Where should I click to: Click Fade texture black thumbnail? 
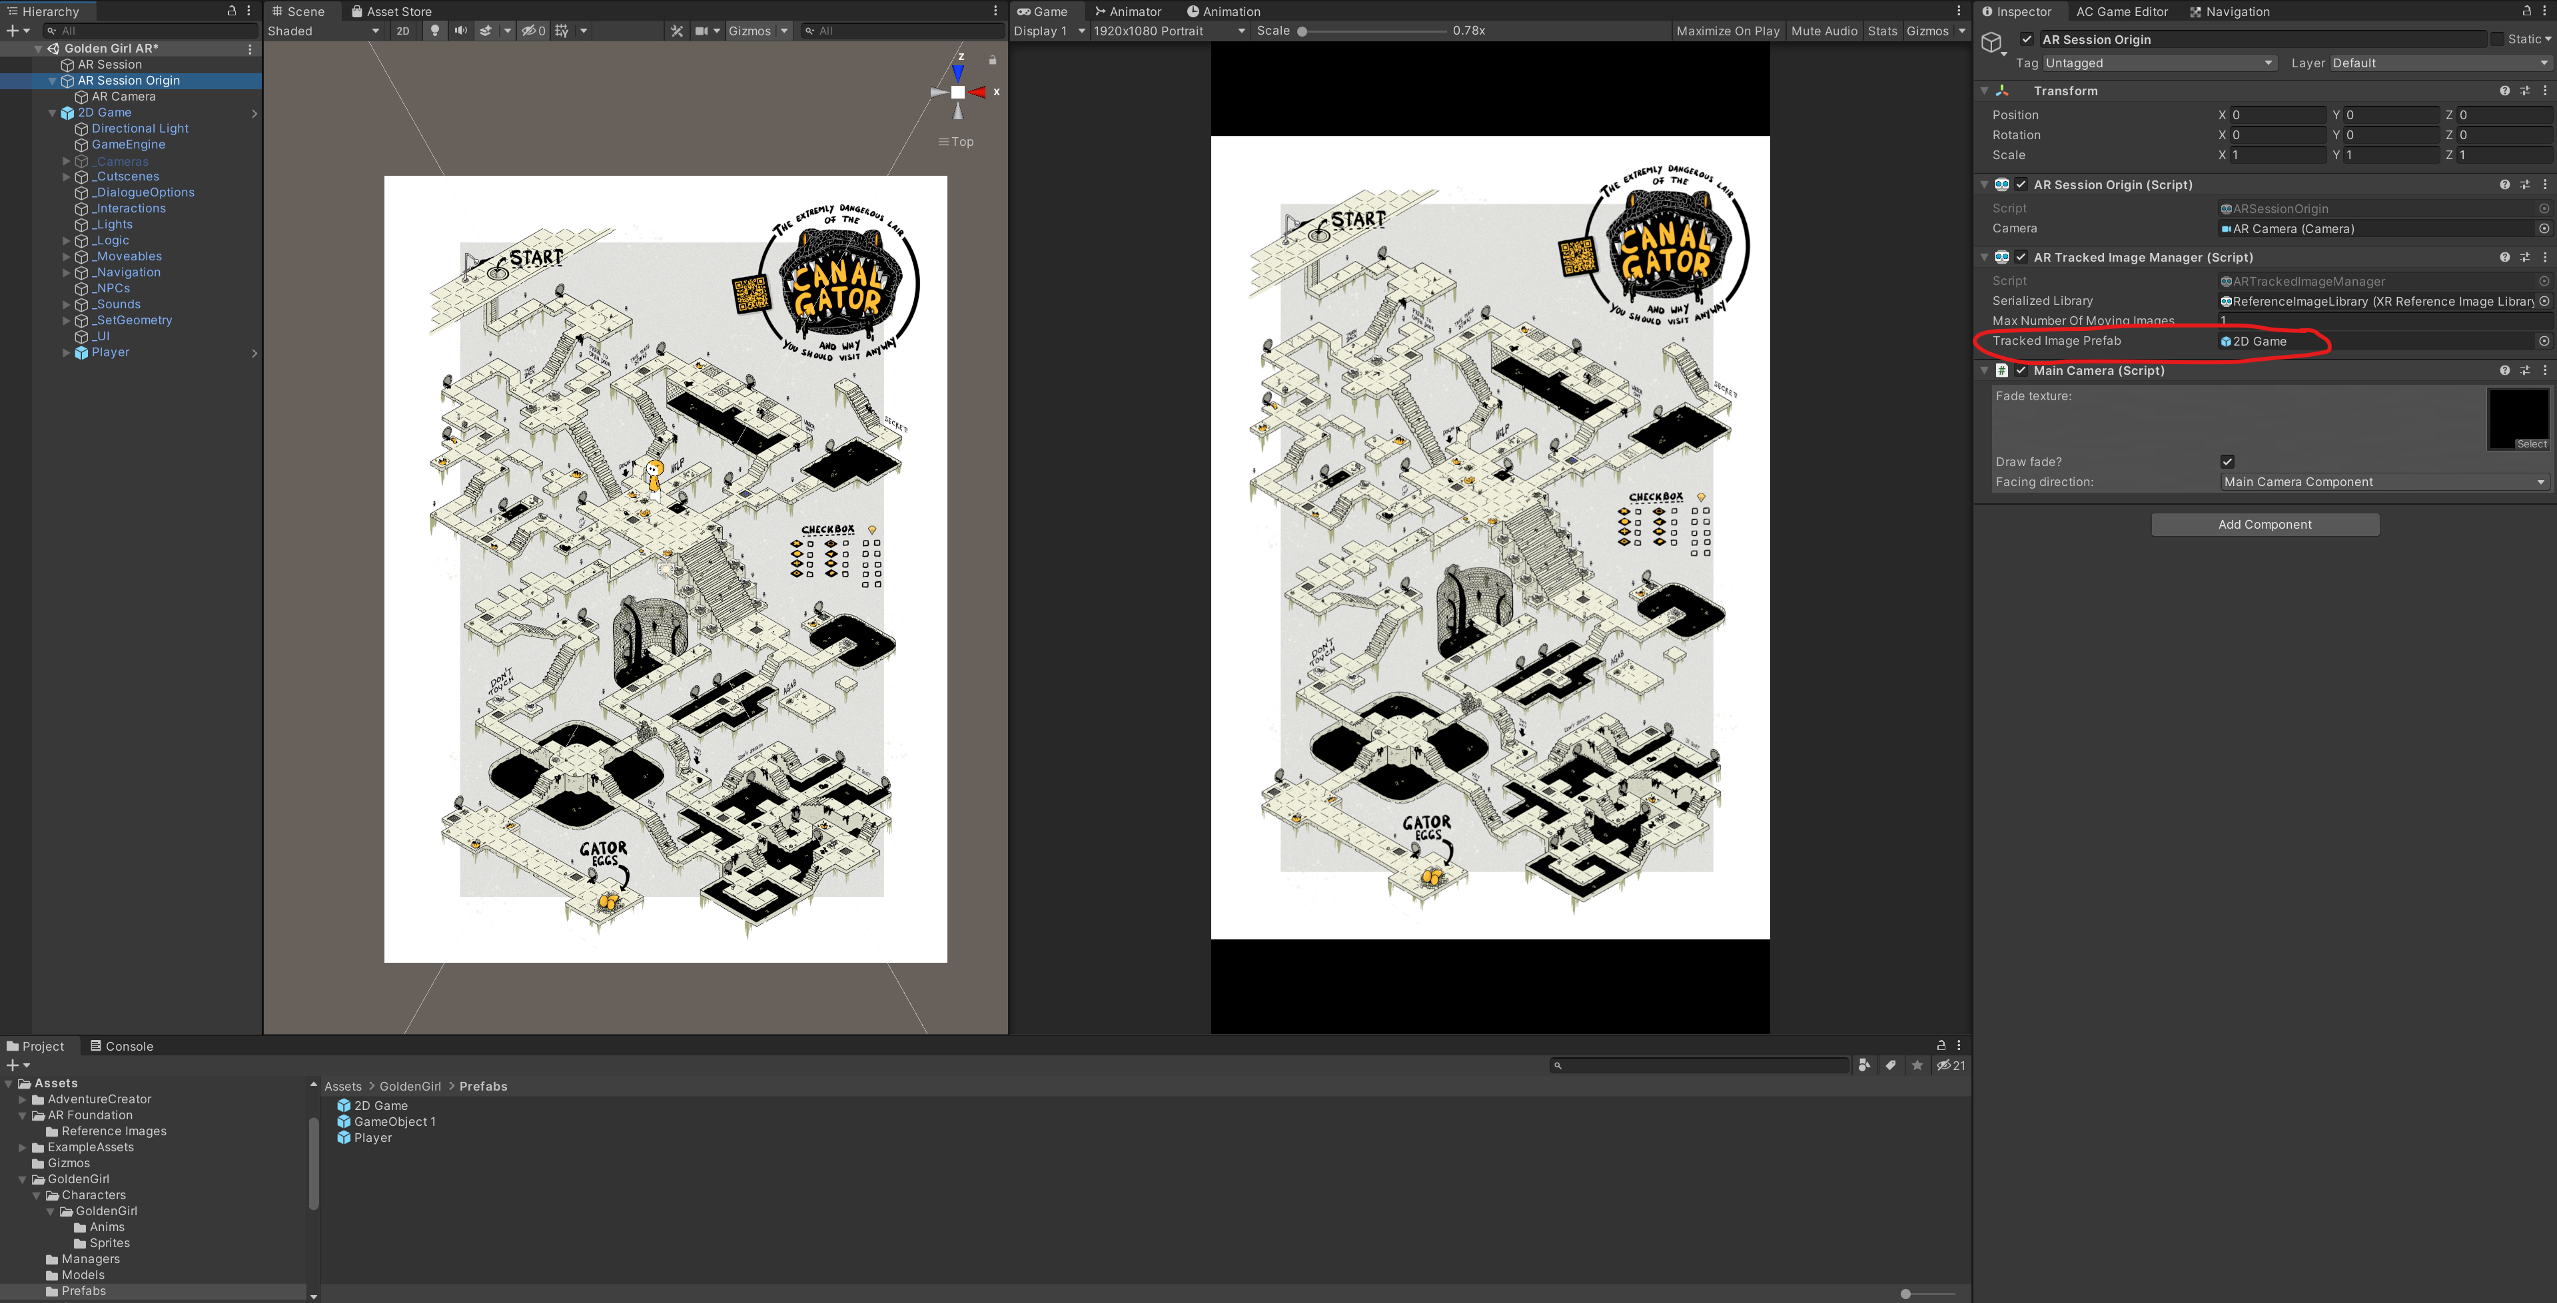(x=2518, y=419)
